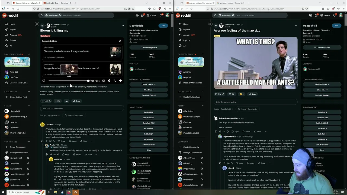Favorite r/AskReddit with star, left window
This screenshot has width=347, height=195.
click(x=28, y=180)
